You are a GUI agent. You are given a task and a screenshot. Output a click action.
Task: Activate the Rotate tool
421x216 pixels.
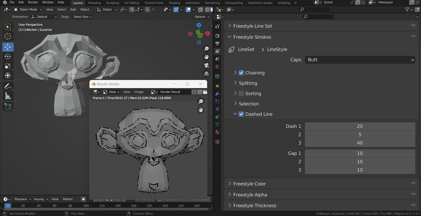click(8, 57)
